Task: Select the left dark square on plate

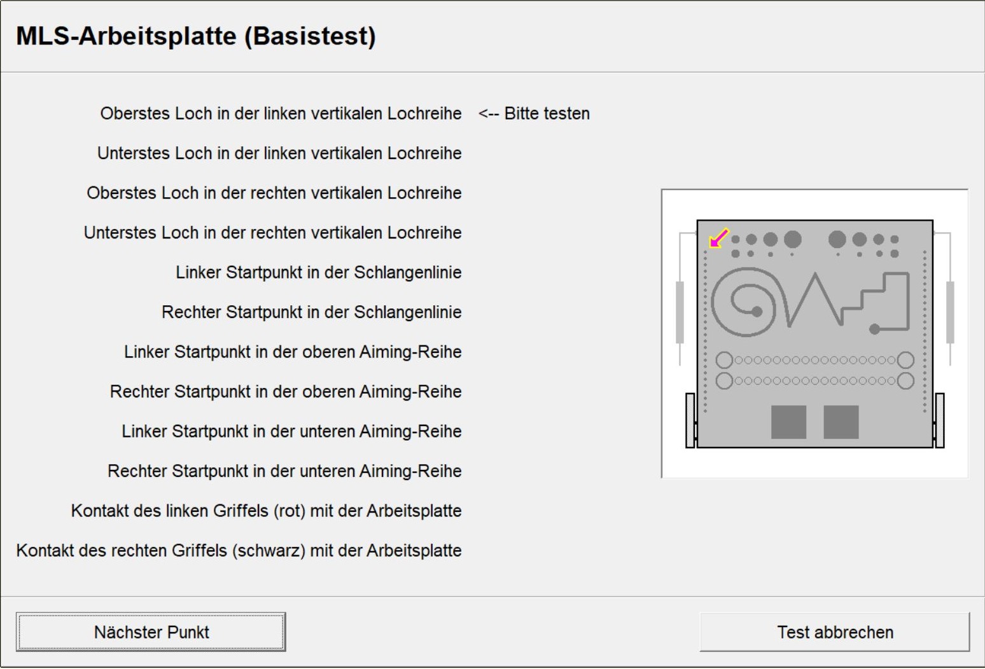Action: coord(788,422)
